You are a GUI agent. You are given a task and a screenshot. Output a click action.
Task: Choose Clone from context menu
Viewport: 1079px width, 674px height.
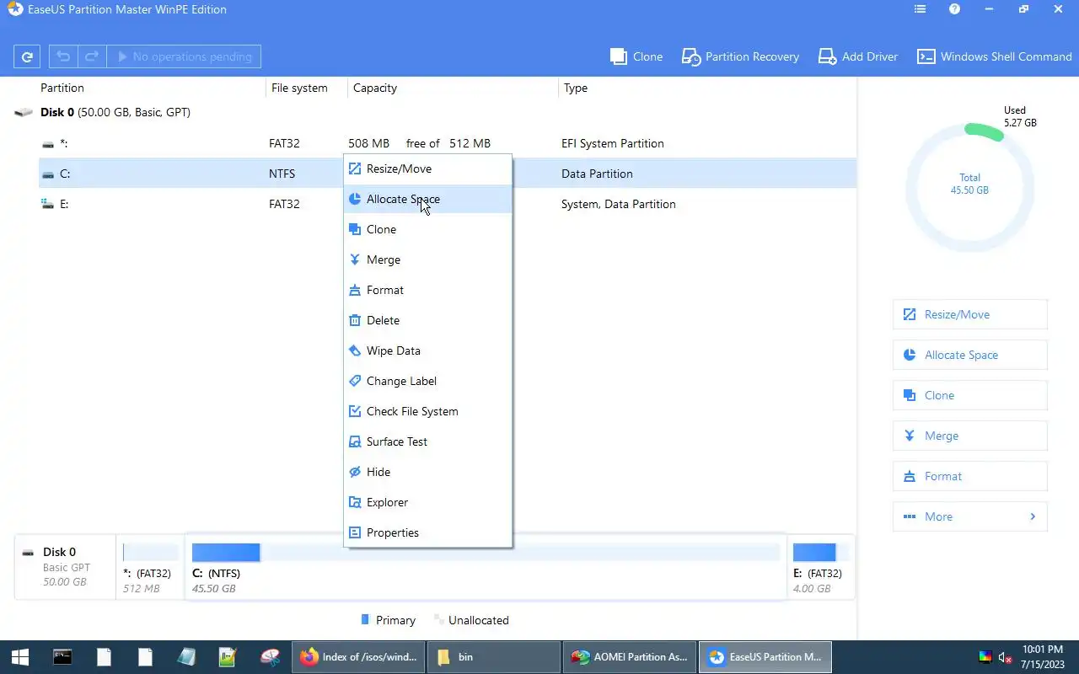tap(427, 229)
